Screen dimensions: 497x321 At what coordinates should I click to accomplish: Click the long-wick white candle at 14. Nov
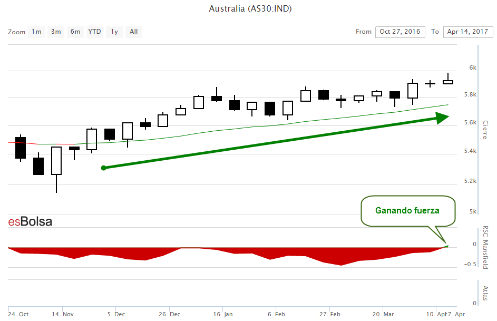[56, 161]
